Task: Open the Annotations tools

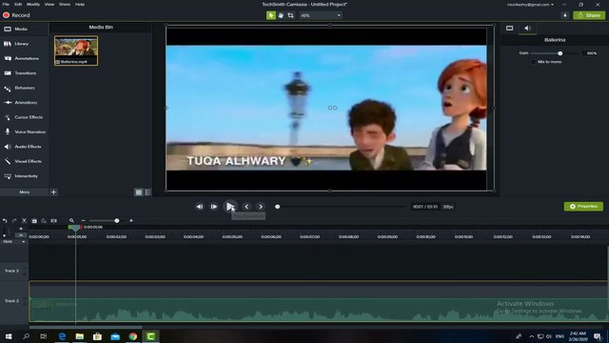Action: (21, 59)
